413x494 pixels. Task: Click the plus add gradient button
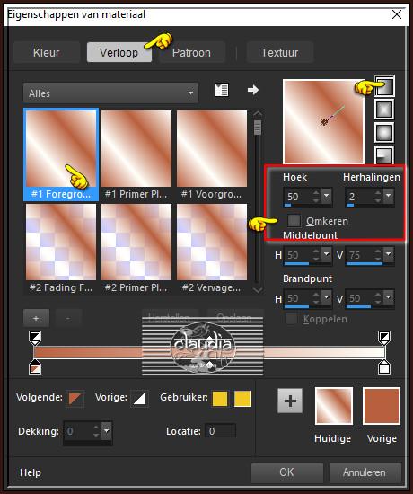point(36,318)
